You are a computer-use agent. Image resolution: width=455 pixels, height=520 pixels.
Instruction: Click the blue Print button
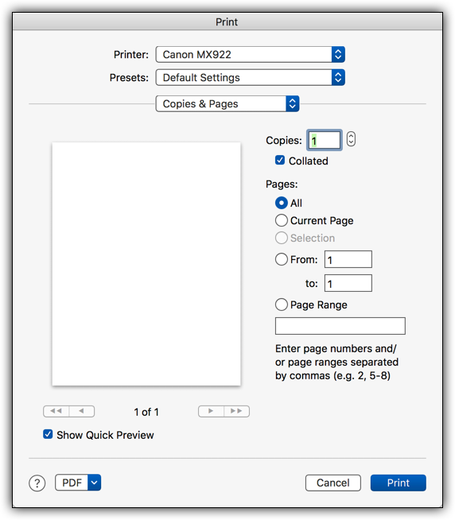pos(399,483)
